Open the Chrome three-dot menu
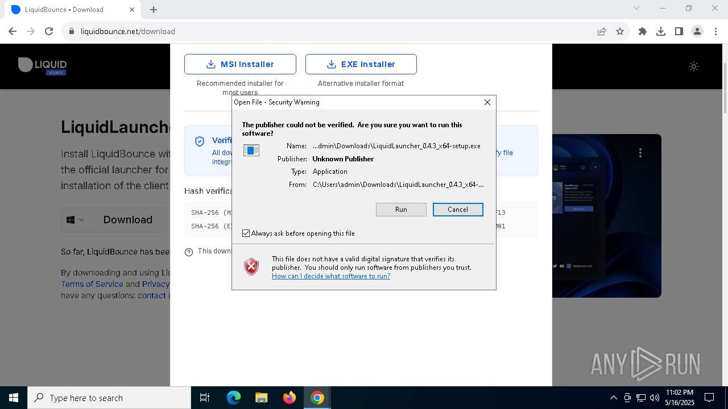728x409 pixels. tap(715, 31)
